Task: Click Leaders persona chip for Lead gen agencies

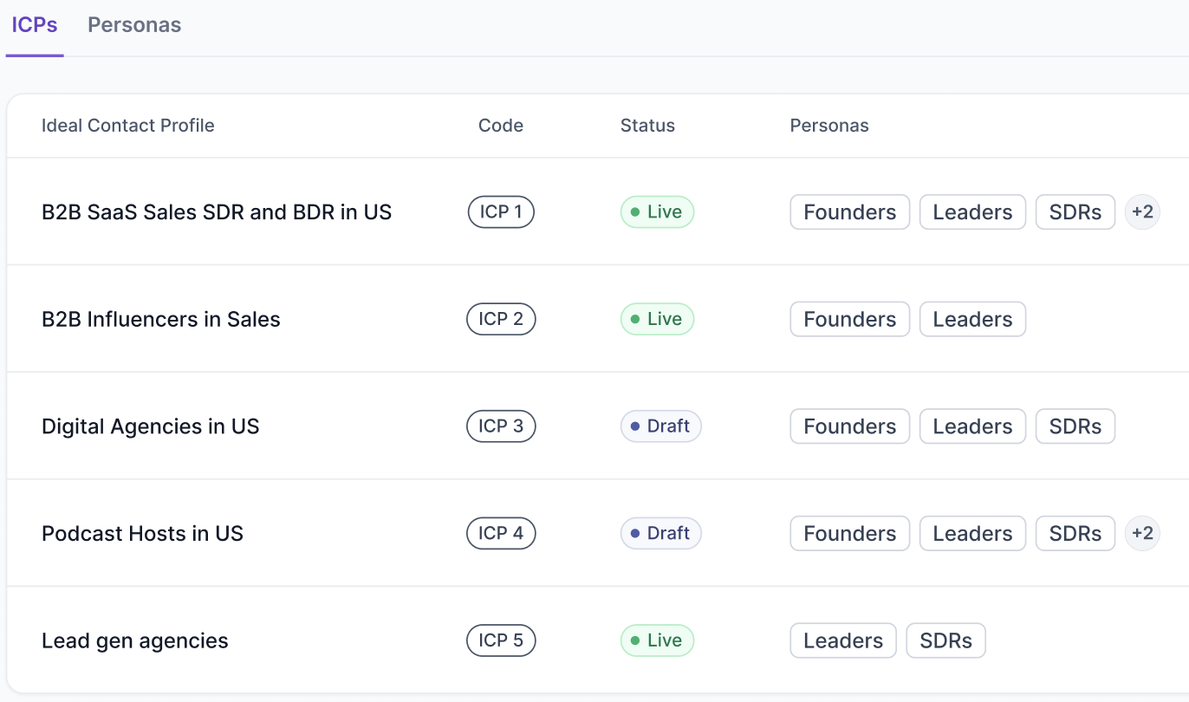Action: [x=842, y=641]
